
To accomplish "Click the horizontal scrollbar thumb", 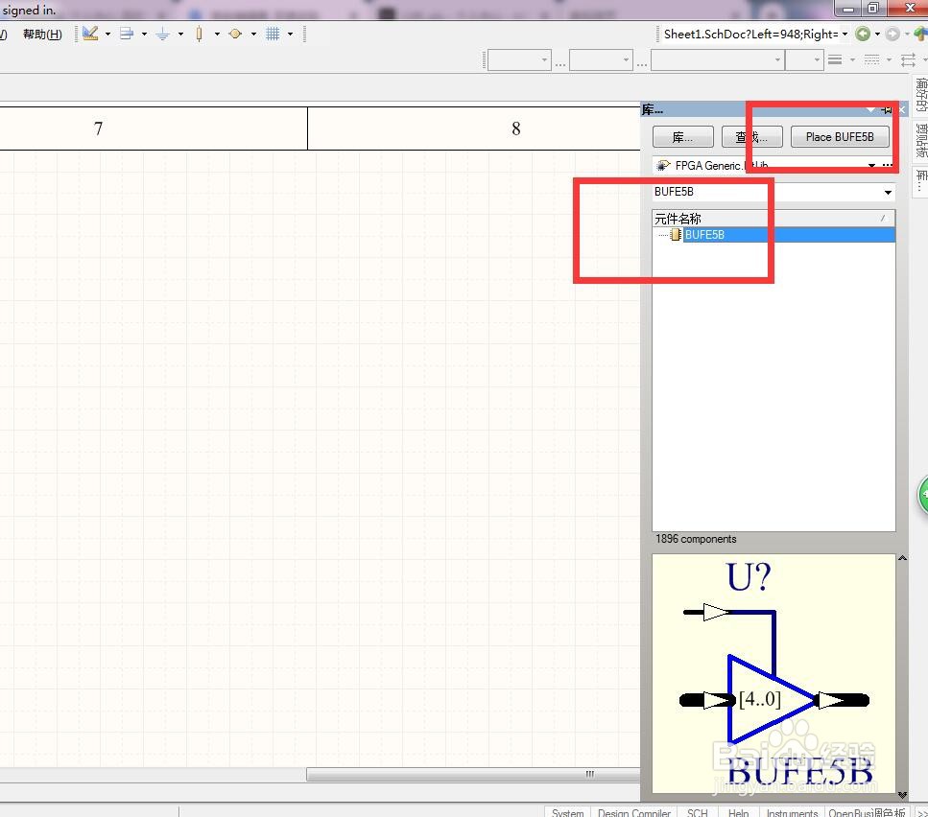I will pyautogui.click(x=473, y=774).
